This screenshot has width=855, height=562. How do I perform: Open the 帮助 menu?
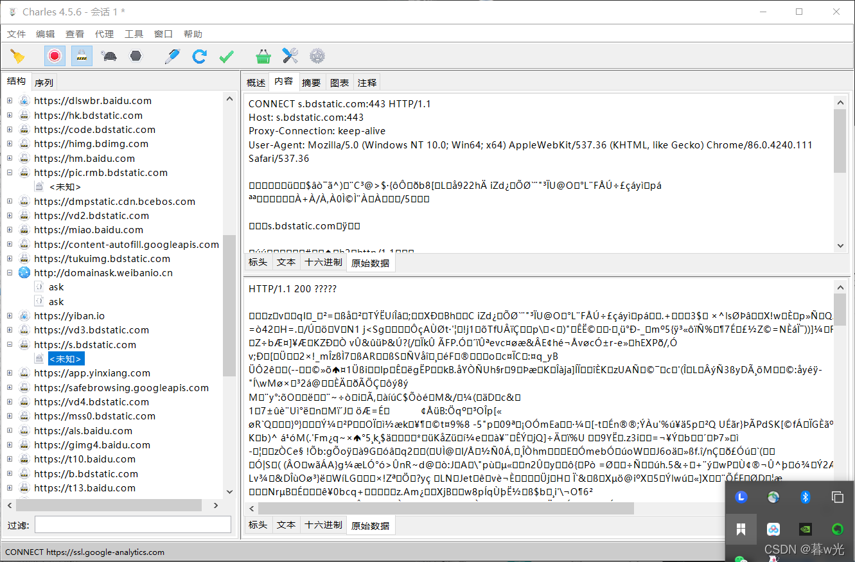click(193, 34)
